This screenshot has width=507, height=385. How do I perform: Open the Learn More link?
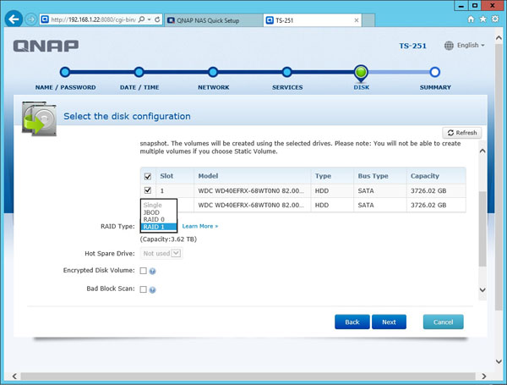pyautogui.click(x=200, y=226)
